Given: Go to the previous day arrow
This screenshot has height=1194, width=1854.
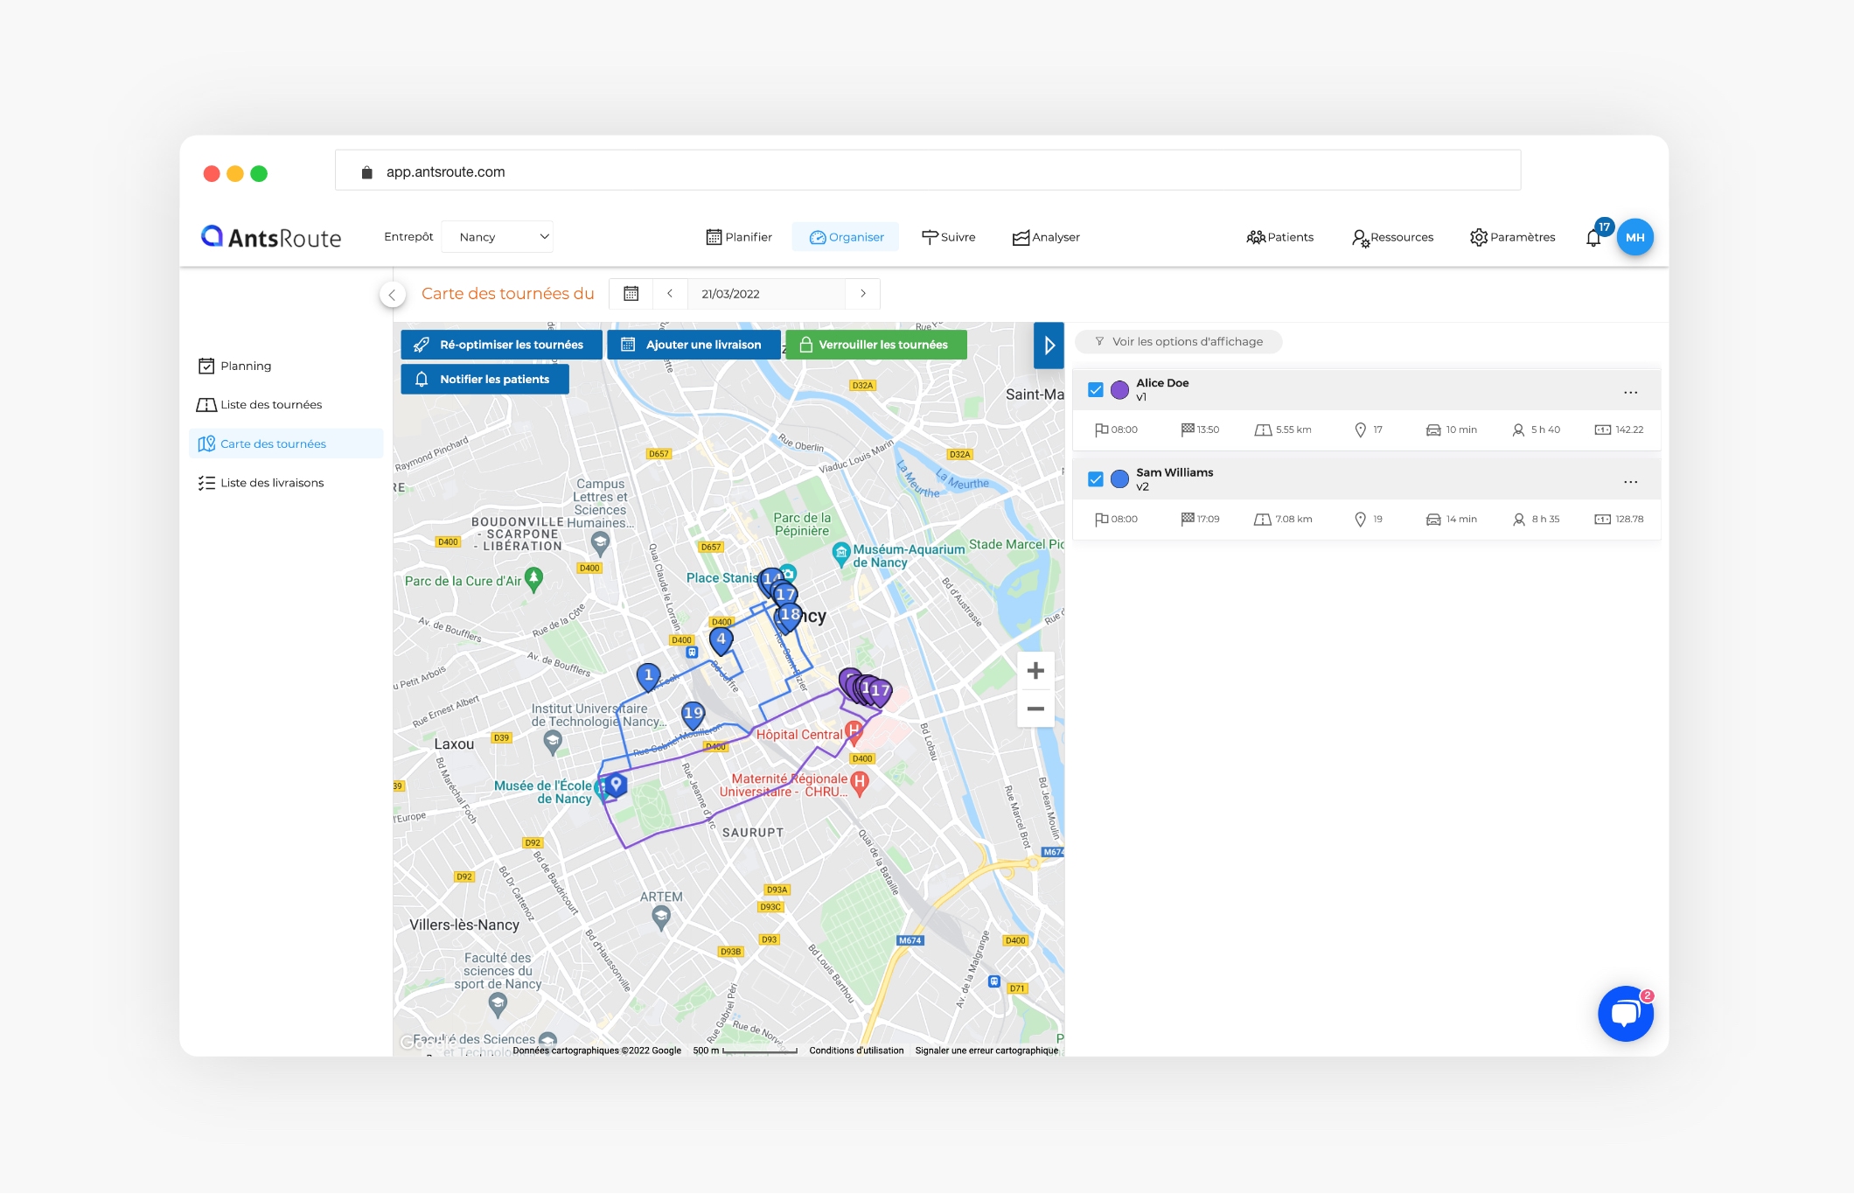Looking at the screenshot, I should tap(670, 294).
